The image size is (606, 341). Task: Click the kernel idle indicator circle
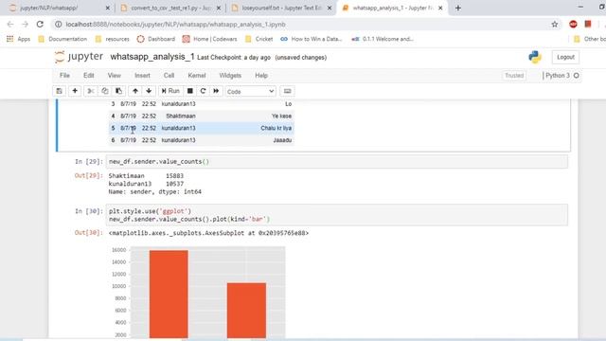pyautogui.click(x=577, y=76)
